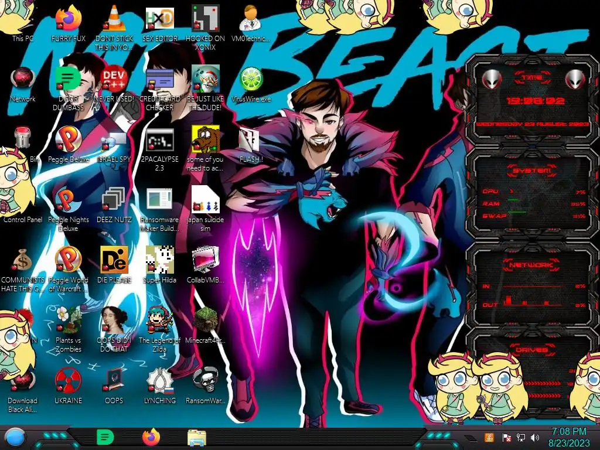The image size is (600, 450).
Task: Select the CollabVMB monitor icon
Action: point(206,263)
